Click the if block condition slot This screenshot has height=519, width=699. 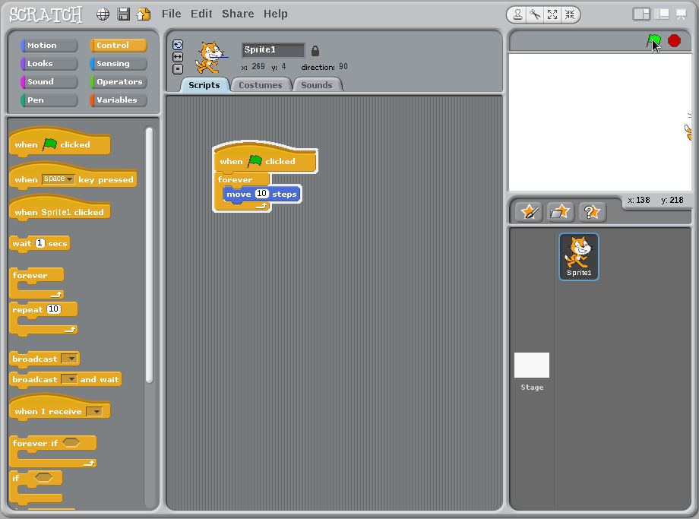[x=44, y=477]
